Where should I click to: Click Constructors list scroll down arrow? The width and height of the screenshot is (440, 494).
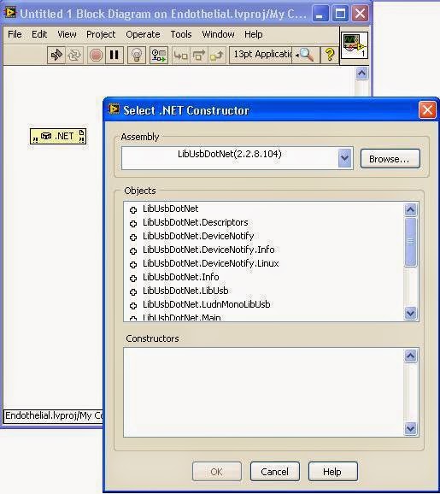[x=410, y=428]
